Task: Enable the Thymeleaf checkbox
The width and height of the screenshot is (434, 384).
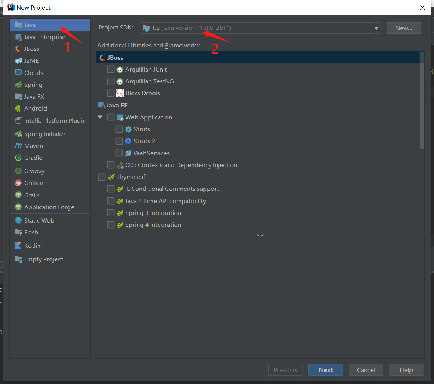Action: [102, 177]
